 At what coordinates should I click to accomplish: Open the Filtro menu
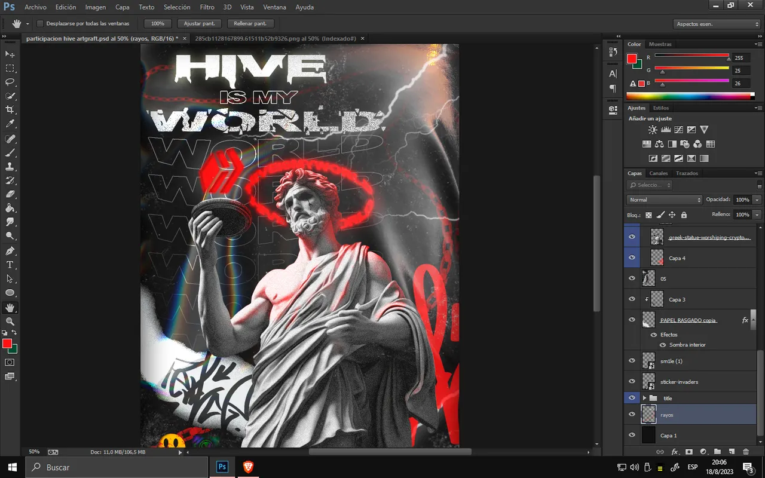[x=207, y=7]
